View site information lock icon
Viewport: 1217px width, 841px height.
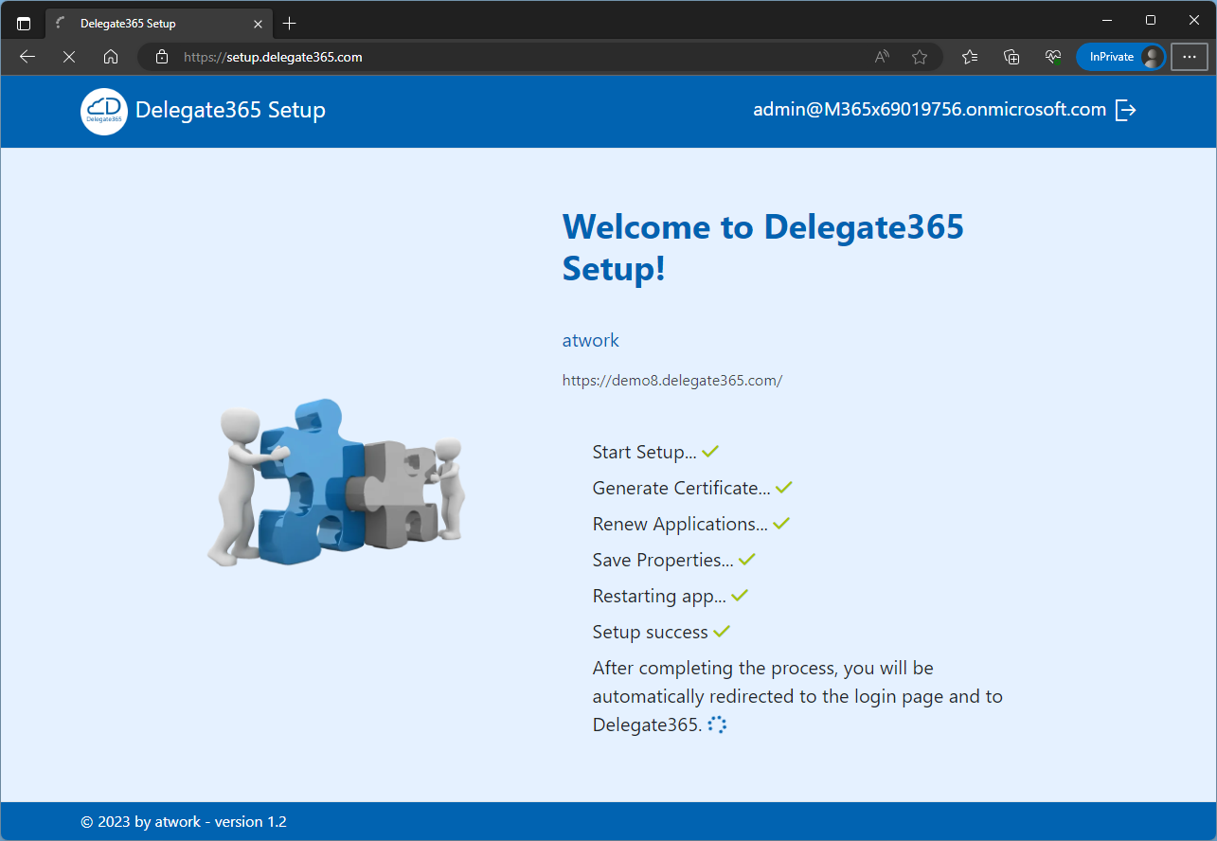[x=162, y=57]
